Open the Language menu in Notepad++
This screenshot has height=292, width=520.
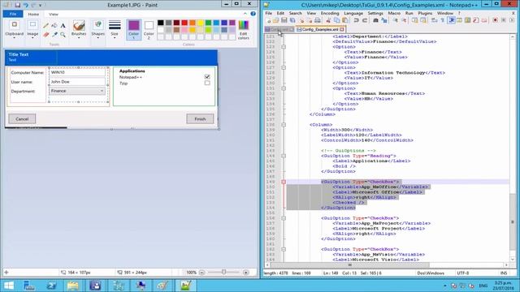tap(353, 13)
